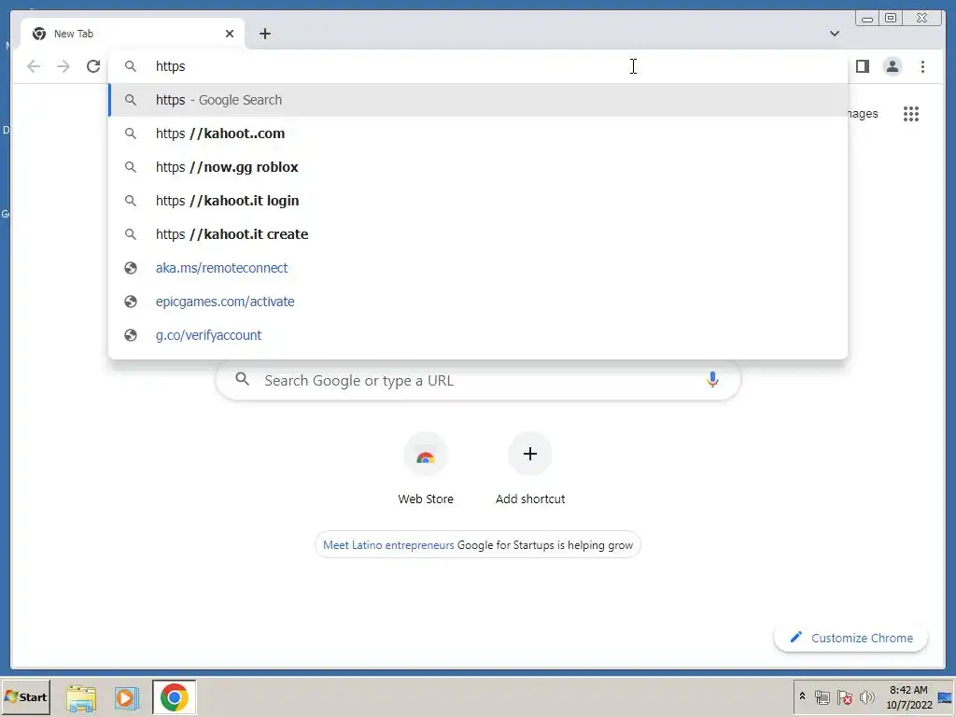Viewport: 956px width, 717px height.
Task: Click the 'Search Google or type a URL' box
Action: [478, 381]
